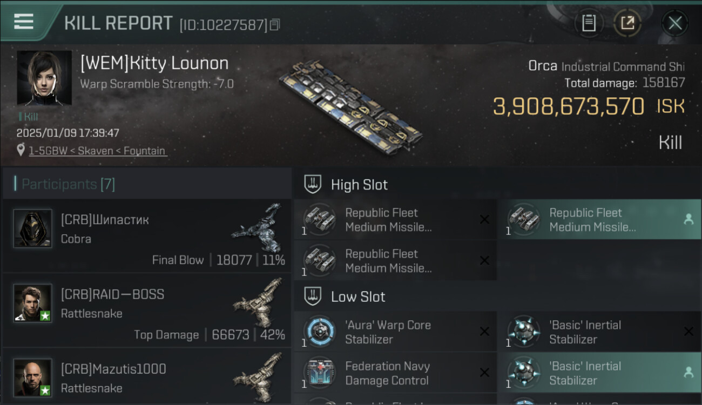Click the X beside 'Aura' Warp Core Stabilizer
Screen dimensions: 702x405
tap(484, 332)
